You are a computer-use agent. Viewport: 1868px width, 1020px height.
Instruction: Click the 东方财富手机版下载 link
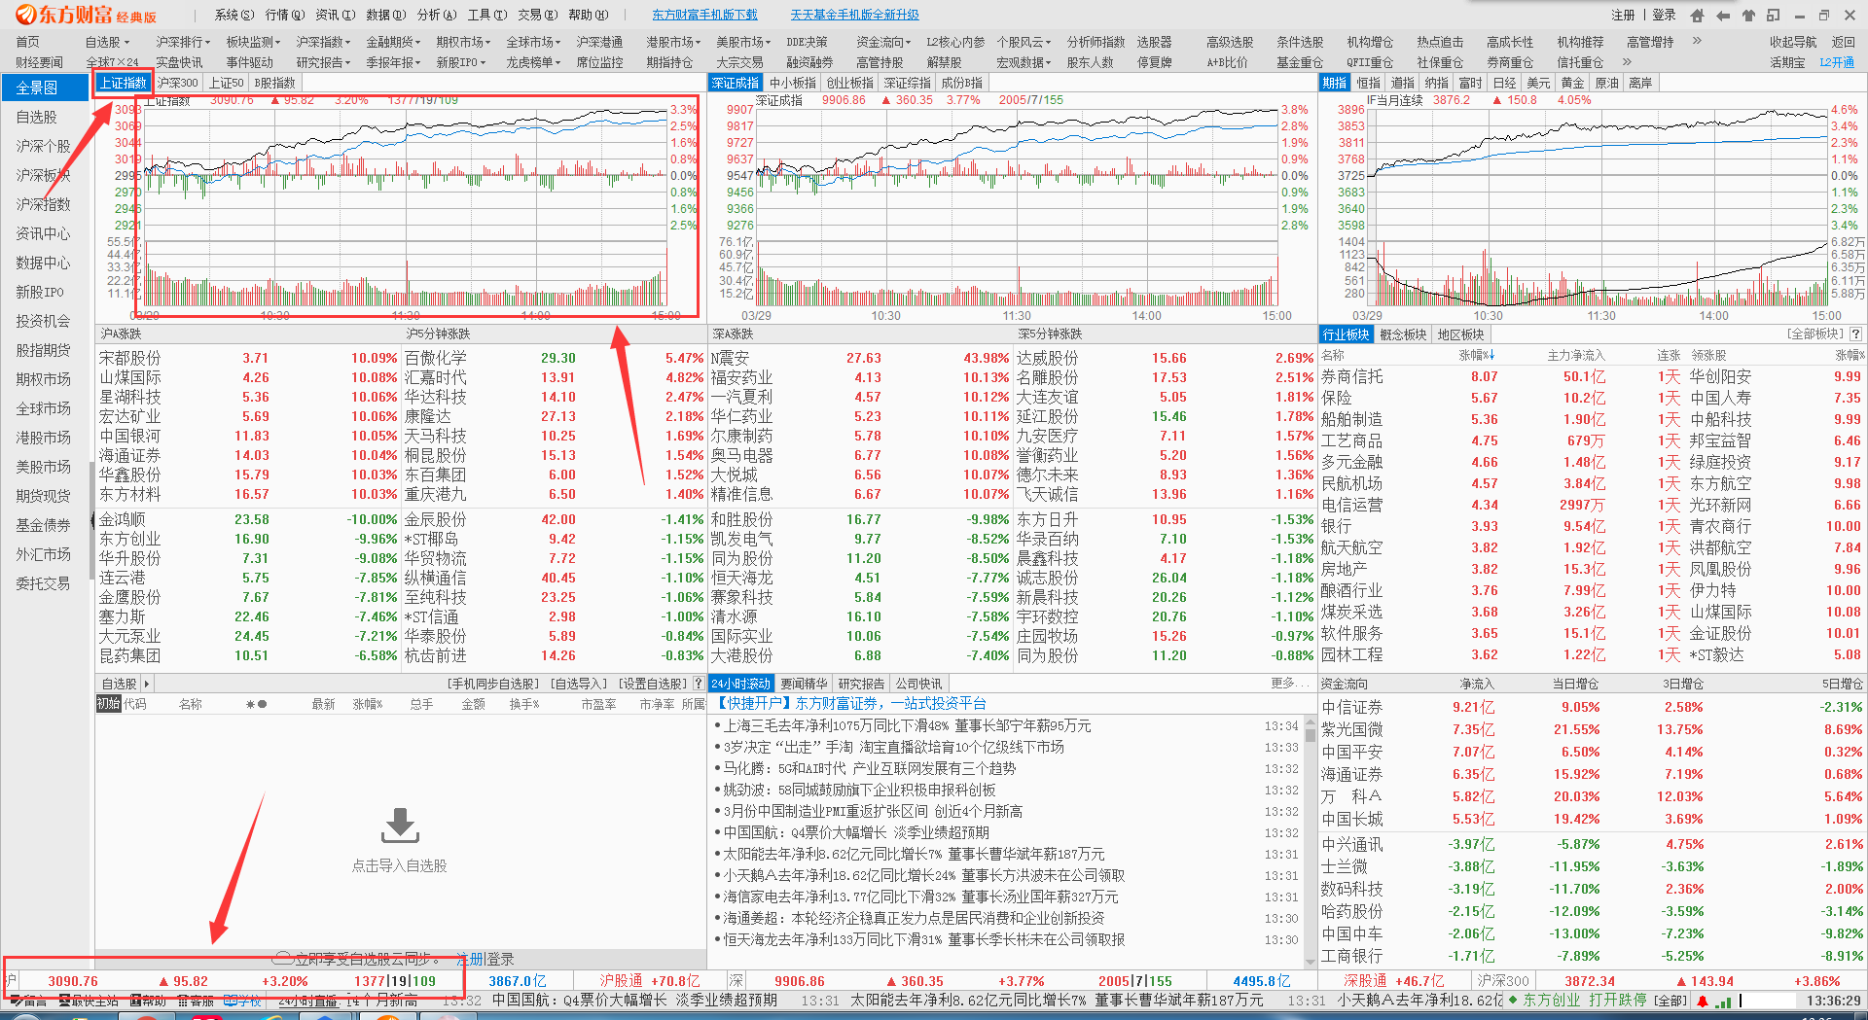(x=704, y=15)
